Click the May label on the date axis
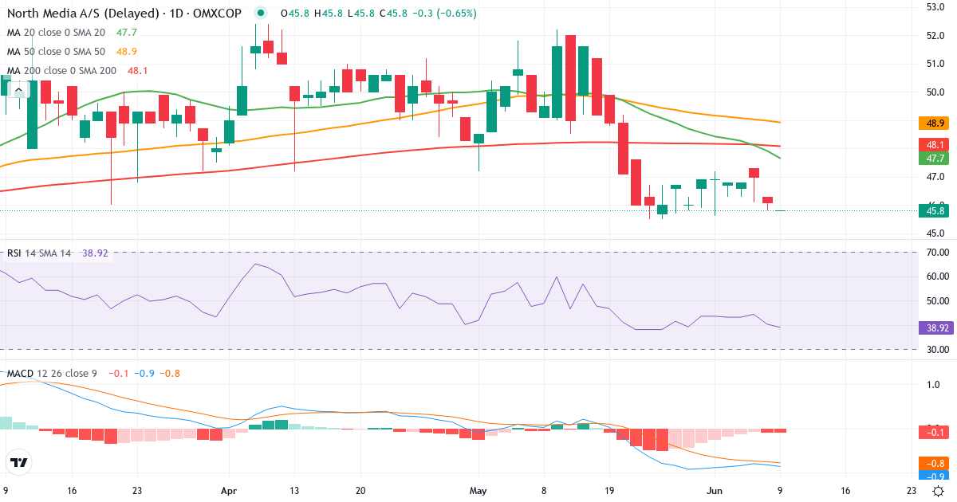Viewport: 957px width, 502px height. [478, 491]
